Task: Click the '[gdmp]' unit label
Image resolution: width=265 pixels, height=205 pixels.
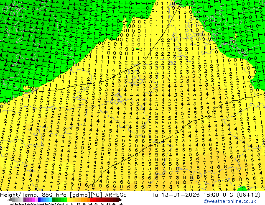Action: pos(80,195)
